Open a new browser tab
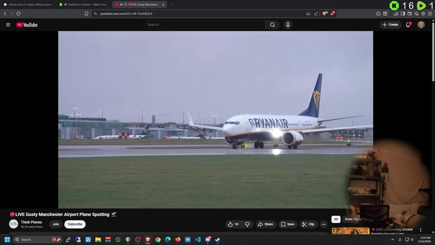Viewport: 435px width, 245px height. pyautogui.click(x=172, y=4)
